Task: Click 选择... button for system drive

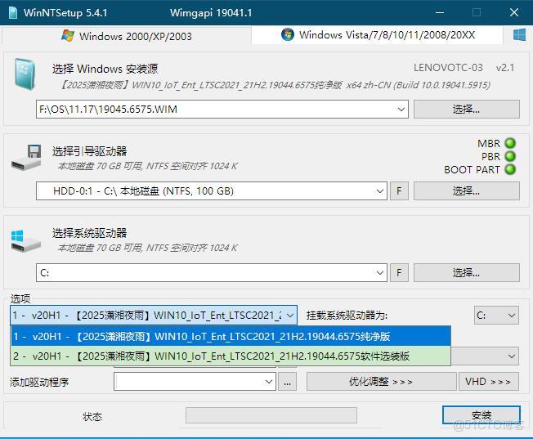Action: pyautogui.click(x=466, y=272)
